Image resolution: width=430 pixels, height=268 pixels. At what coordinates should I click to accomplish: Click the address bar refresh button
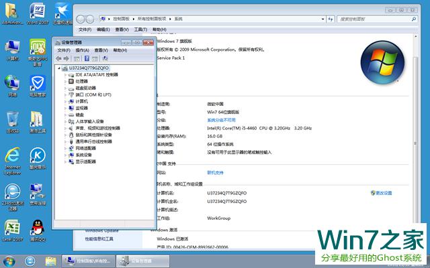click(330, 19)
